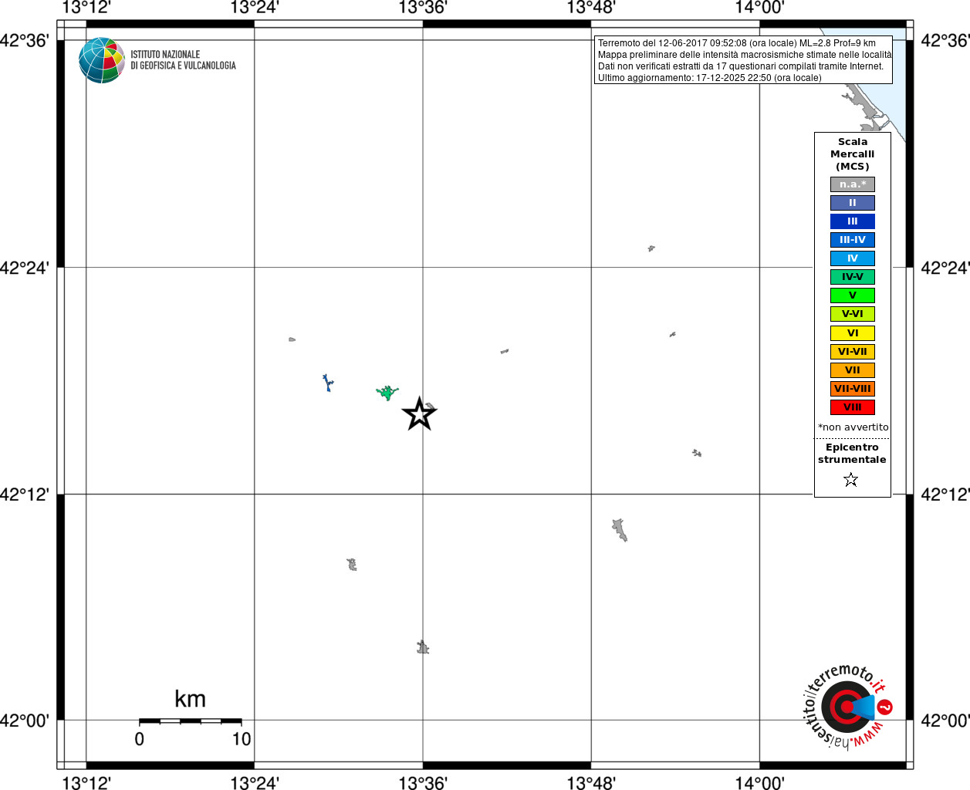Click the scale bar graphic
The height and width of the screenshot is (790, 970).
190,721
